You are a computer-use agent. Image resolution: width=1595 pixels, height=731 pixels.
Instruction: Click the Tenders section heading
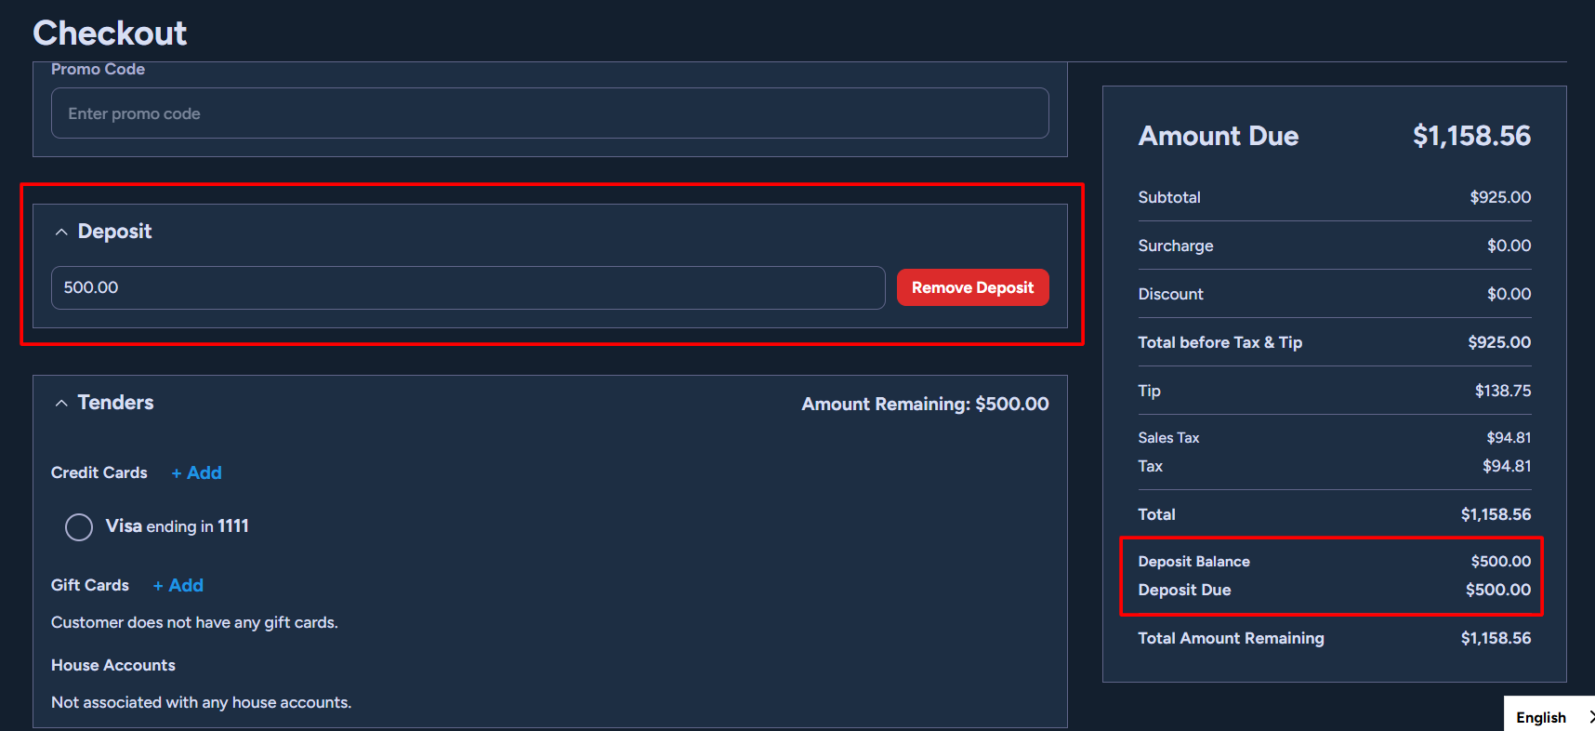tap(115, 403)
